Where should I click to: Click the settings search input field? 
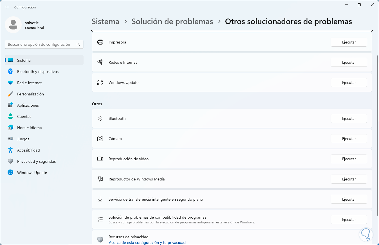44,44
